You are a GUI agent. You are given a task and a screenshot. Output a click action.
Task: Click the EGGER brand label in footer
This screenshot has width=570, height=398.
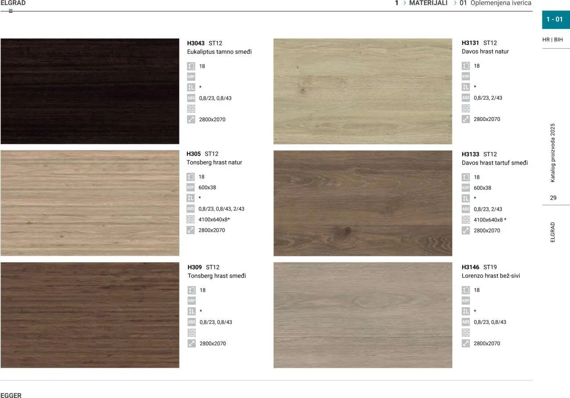pos(11,395)
